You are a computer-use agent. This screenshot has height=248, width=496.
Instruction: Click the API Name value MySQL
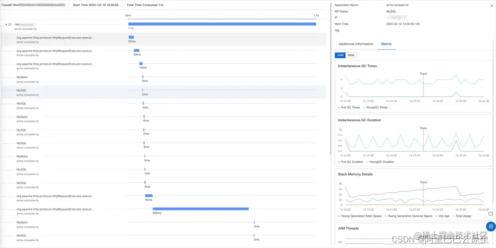[391, 11]
